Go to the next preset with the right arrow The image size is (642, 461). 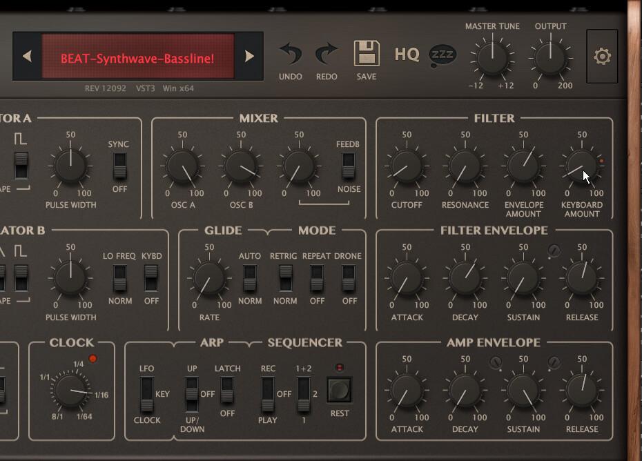coord(249,57)
